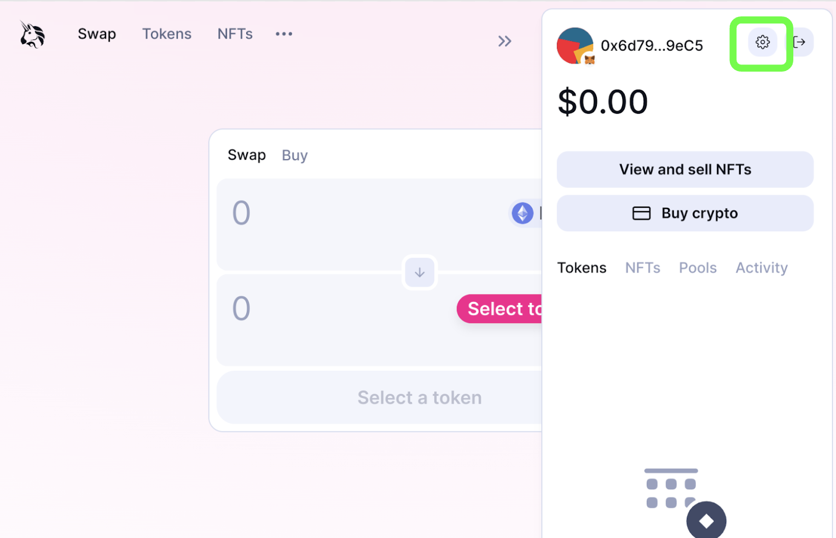836x538 pixels.
Task: Click the disconnect wallet icon
Action: point(800,42)
